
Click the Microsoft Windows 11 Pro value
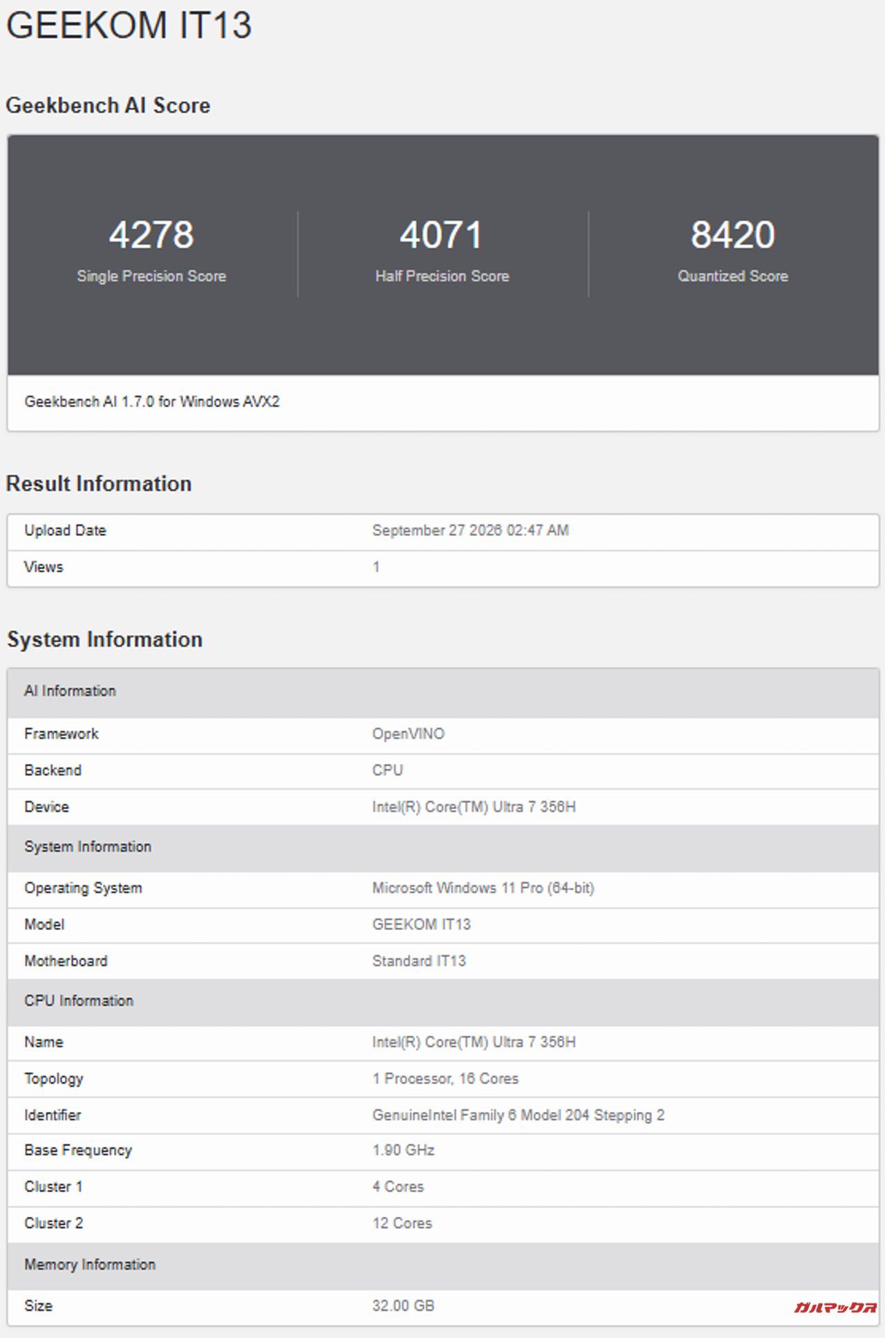(x=483, y=888)
